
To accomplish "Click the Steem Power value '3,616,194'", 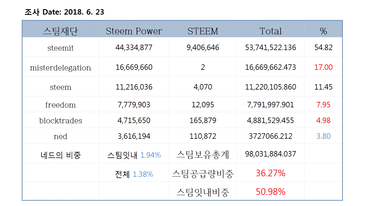I will tap(134, 136).
